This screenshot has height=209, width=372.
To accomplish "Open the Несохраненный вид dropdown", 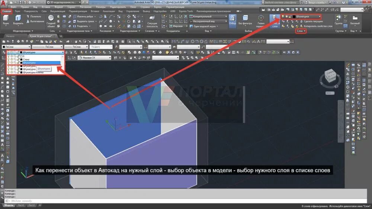I will (x=208, y=21).
